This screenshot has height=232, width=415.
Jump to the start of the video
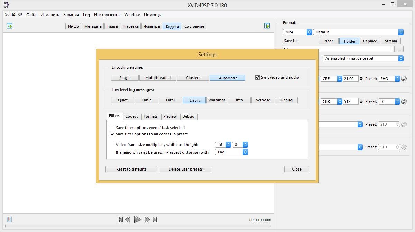(x=120, y=220)
